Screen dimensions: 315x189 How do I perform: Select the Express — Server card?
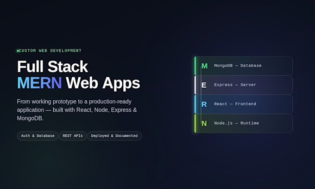point(244,85)
